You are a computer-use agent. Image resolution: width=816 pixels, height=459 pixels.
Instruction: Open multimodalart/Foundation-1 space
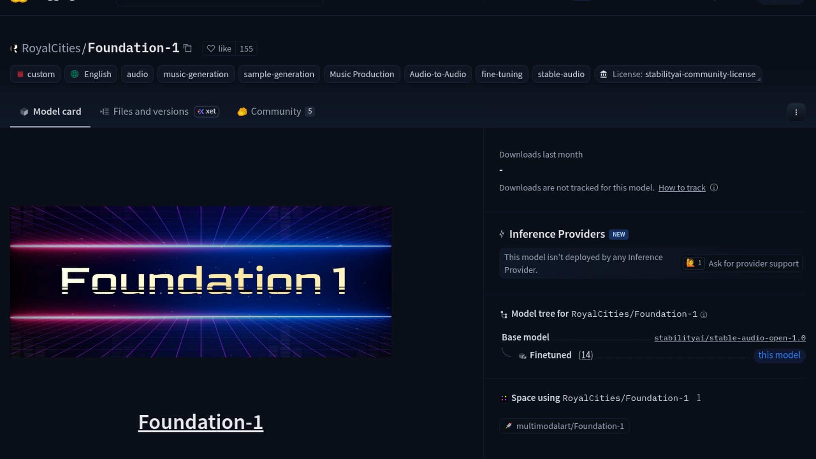pyautogui.click(x=564, y=426)
